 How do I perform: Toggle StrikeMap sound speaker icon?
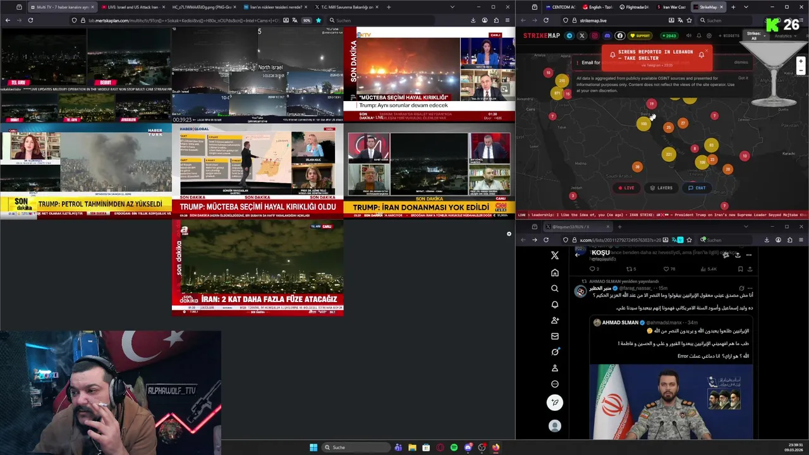pos(689,36)
